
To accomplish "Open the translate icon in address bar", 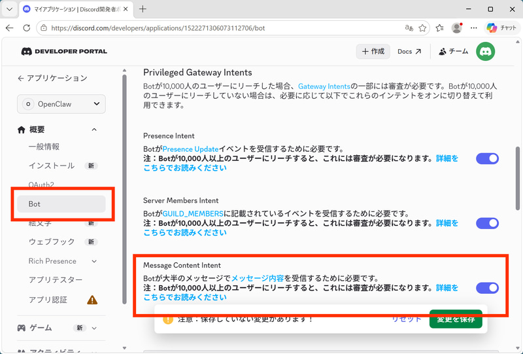I will click(x=409, y=28).
